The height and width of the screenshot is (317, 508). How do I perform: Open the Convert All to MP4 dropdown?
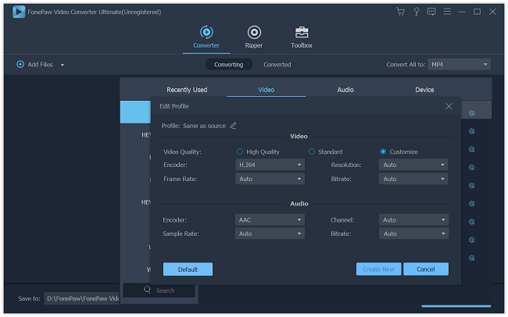pos(459,65)
